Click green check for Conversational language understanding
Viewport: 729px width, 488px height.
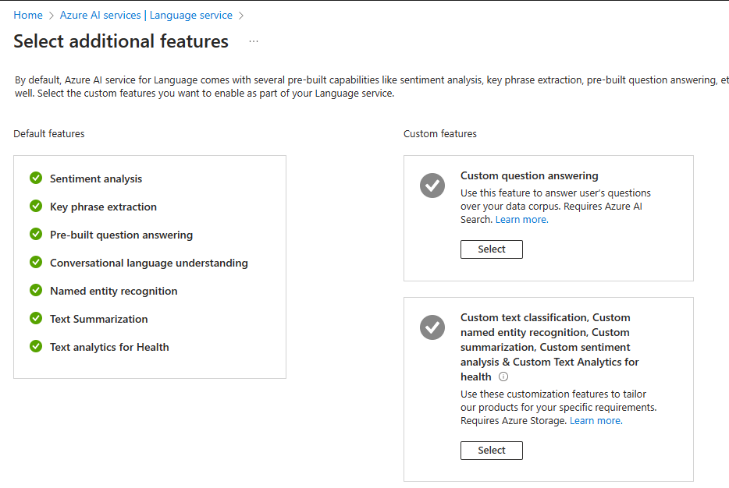pyautogui.click(x=36, y=263)
